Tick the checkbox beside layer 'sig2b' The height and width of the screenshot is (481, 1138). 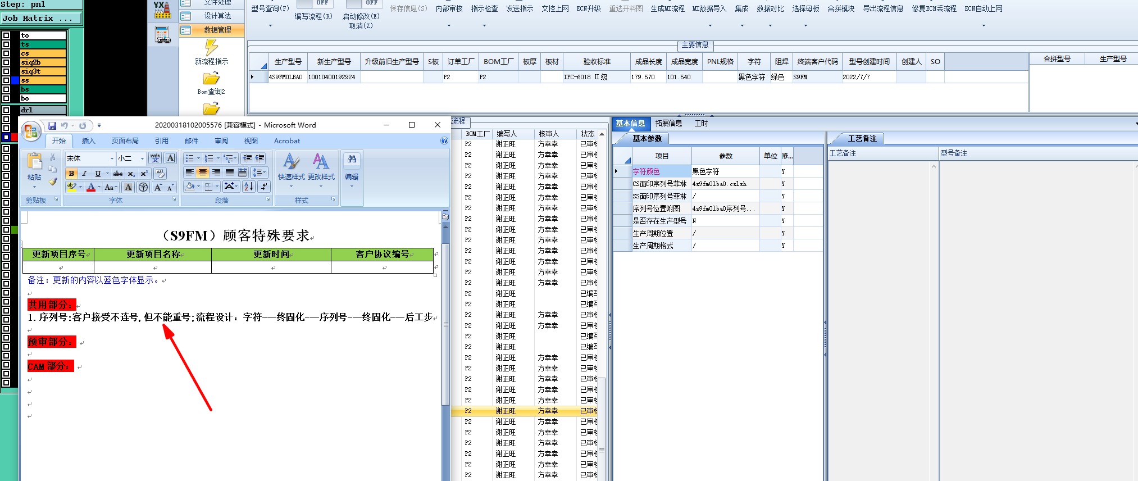point(6,62)
